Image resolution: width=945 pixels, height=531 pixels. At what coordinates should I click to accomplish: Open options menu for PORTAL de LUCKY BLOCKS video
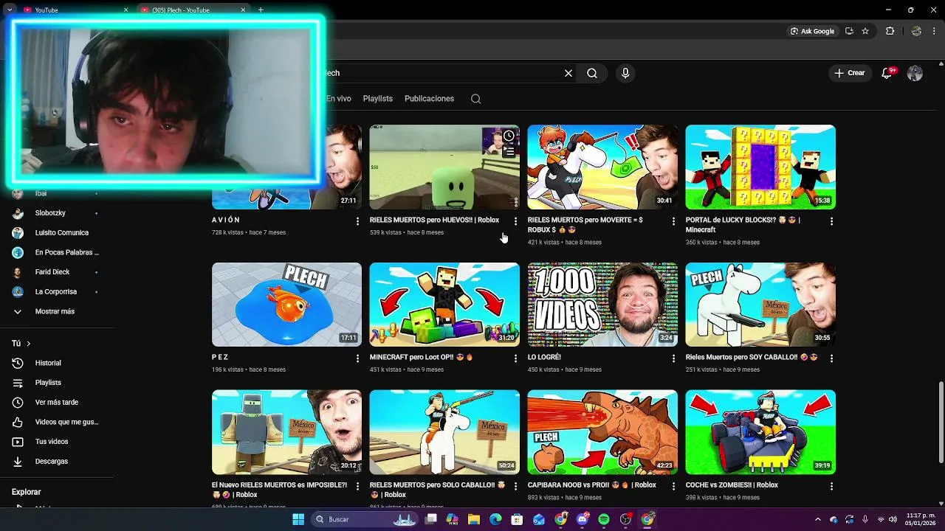(x=831, y=221)
